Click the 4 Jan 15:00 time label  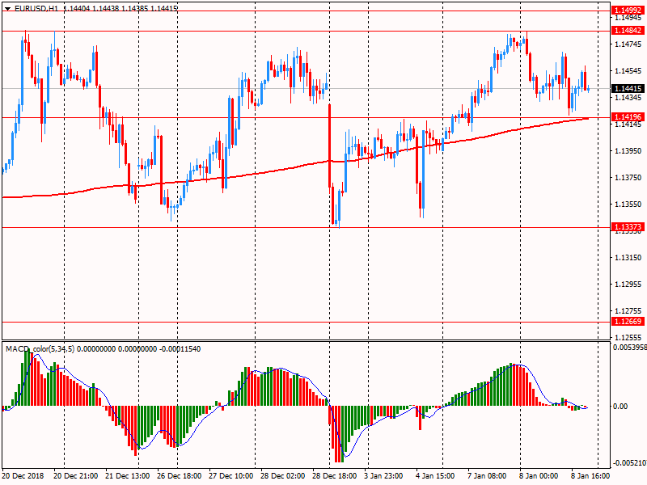coord(435,477)
